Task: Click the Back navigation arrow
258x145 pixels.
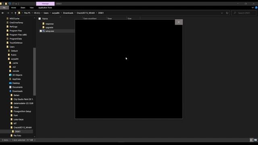Action: pos(3,13)
